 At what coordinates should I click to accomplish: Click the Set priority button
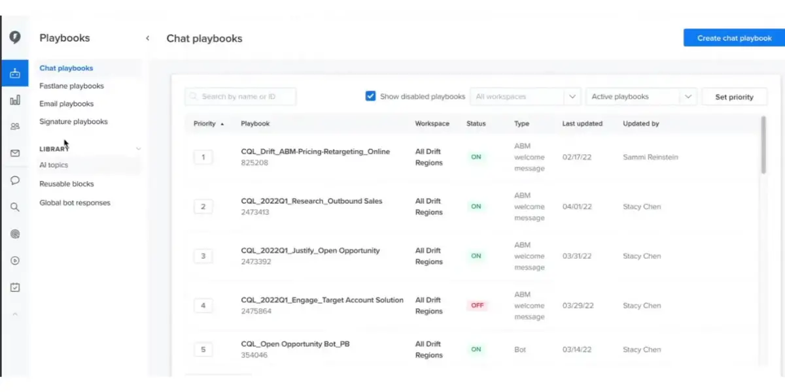pyautogui.click(x=734, y=97)
